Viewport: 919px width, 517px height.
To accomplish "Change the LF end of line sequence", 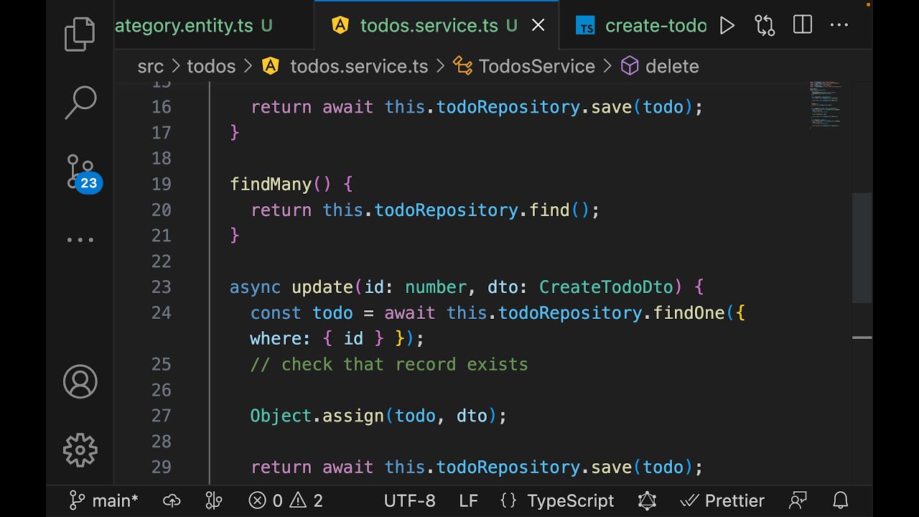I will click(468, 500).
